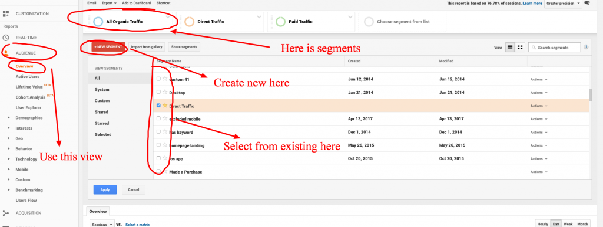Star the has keyword segment

[x=165, y=131]
